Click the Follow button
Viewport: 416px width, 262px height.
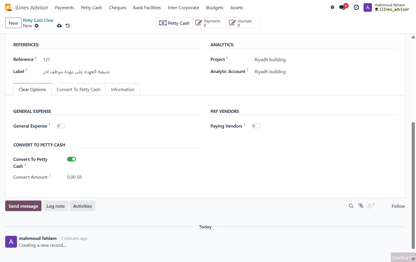398,206
